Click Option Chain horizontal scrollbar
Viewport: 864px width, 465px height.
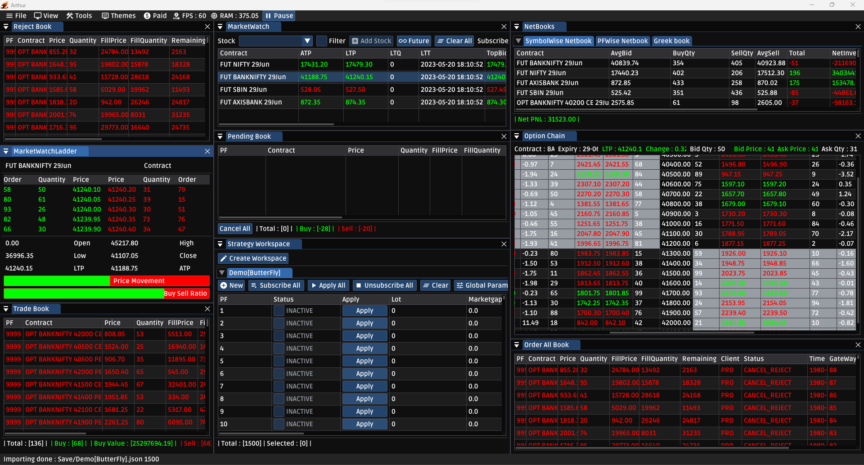tap(682, 333)
